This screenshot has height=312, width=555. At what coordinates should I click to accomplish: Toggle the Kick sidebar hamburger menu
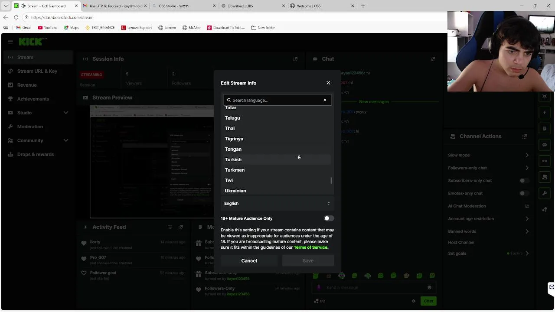pyautogui.click(x=10, y=42)
